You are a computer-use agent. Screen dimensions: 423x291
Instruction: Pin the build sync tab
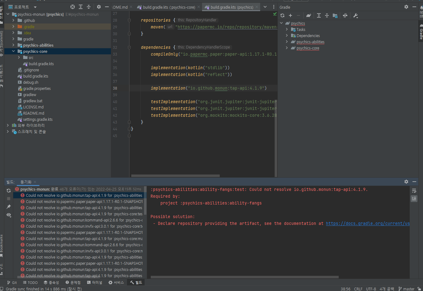[9, 206]
